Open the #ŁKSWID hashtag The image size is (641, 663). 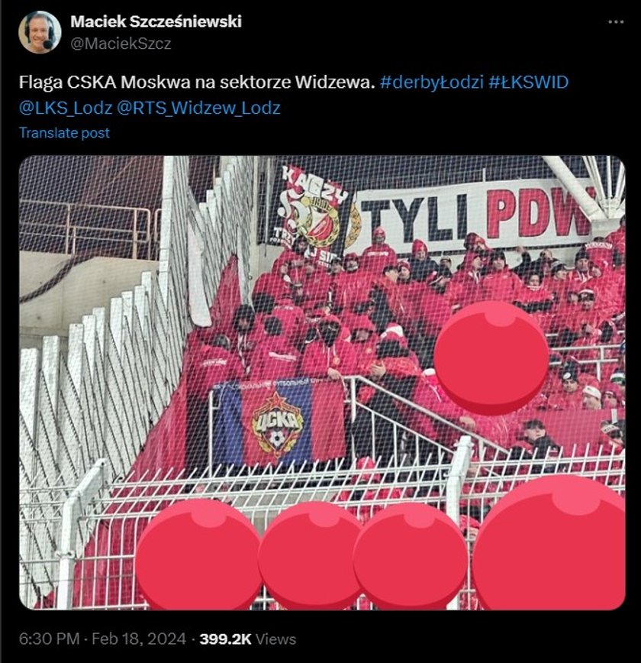(529, 82)
